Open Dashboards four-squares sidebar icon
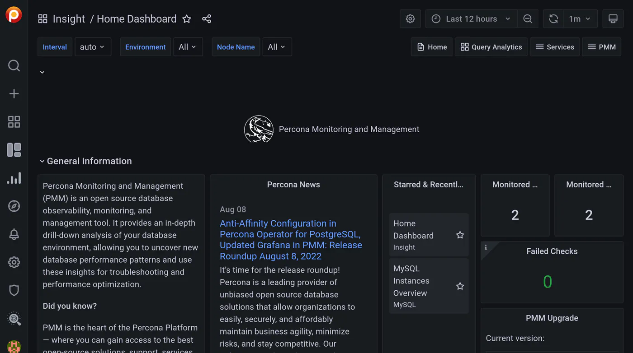 [x=14, y=121]
